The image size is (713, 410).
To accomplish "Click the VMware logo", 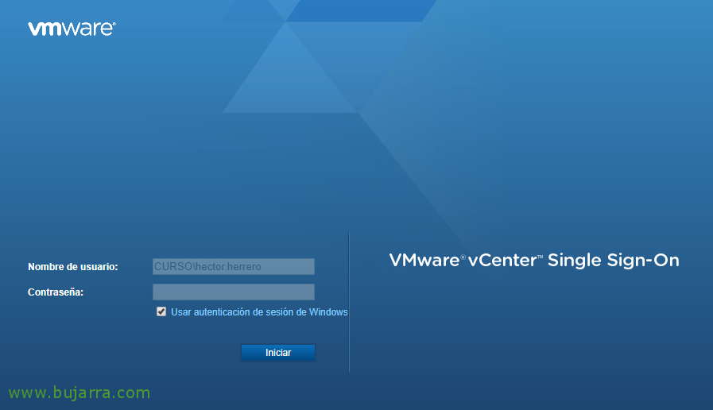I will point(72,29).
